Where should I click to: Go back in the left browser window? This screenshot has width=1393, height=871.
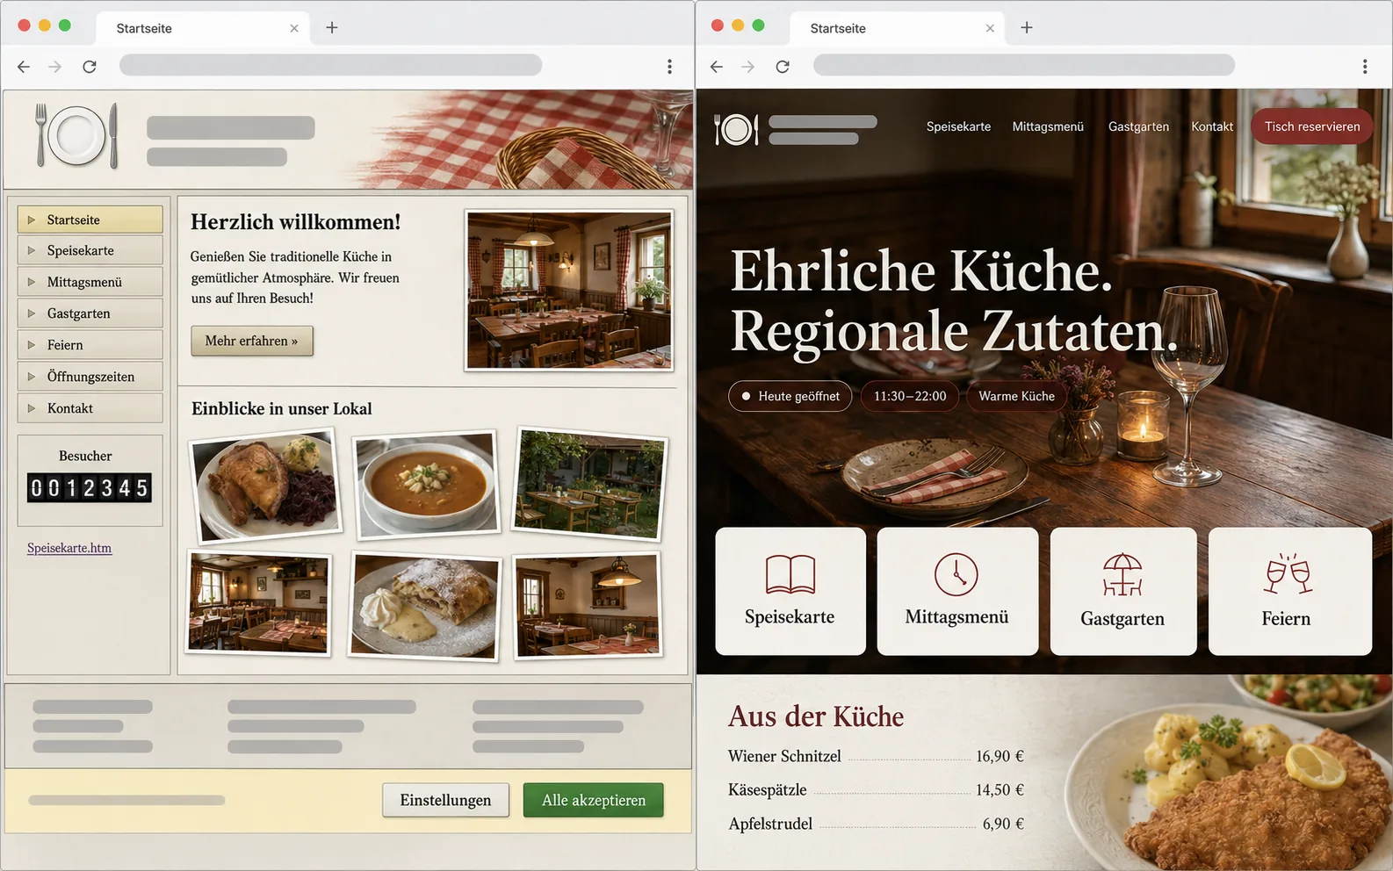(24, 67)
